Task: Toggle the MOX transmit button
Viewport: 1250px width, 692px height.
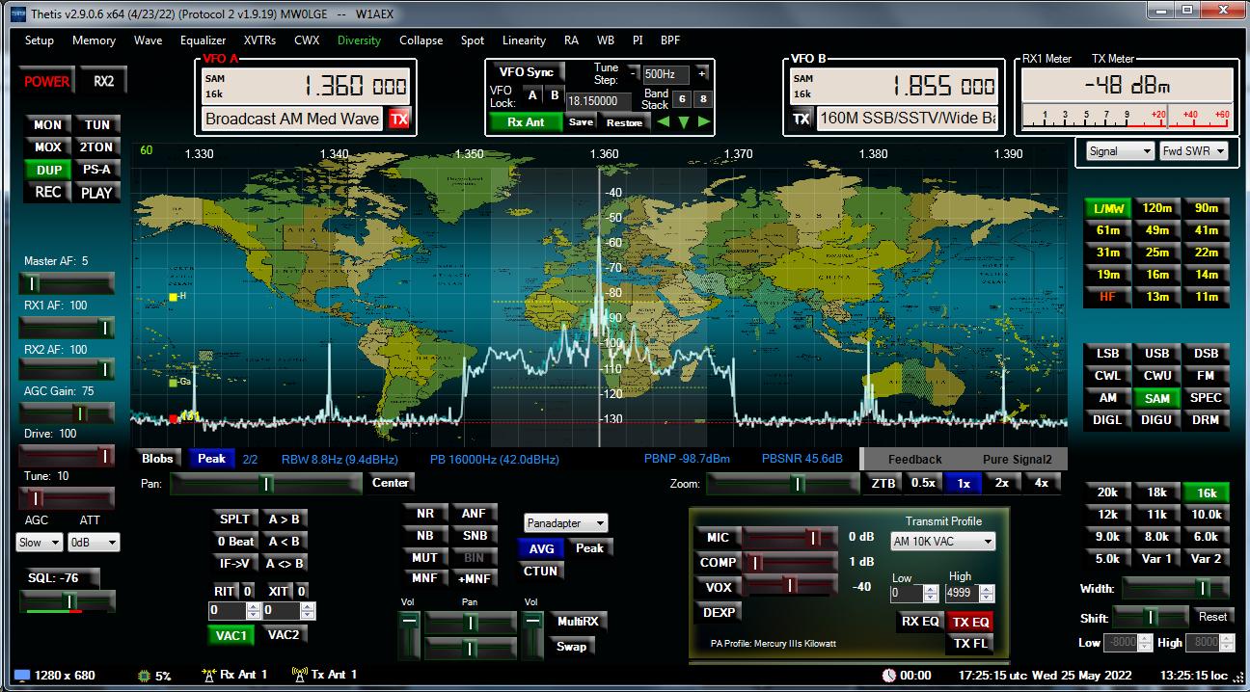Action: (x=47, y=147)
